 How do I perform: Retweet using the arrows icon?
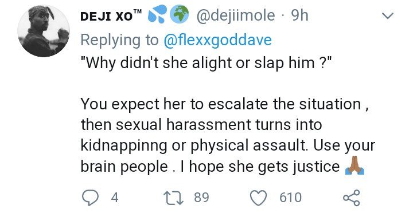(173, 198)
